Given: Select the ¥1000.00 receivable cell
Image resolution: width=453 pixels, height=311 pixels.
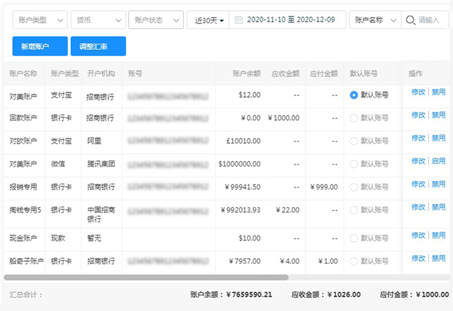Looking at the screenshot, I should 284,118.
